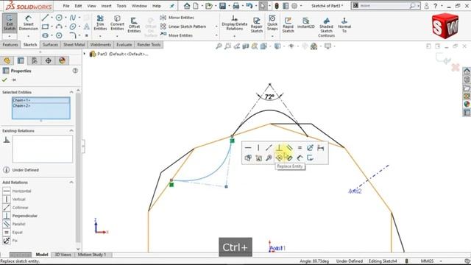Click the Save toolbar icon
This screenshot has height=265, width=471.
222,6
